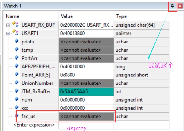This screenshot has height=131, width=184.
Task: Click type cell 'pointer'
Action: [141, 34]
